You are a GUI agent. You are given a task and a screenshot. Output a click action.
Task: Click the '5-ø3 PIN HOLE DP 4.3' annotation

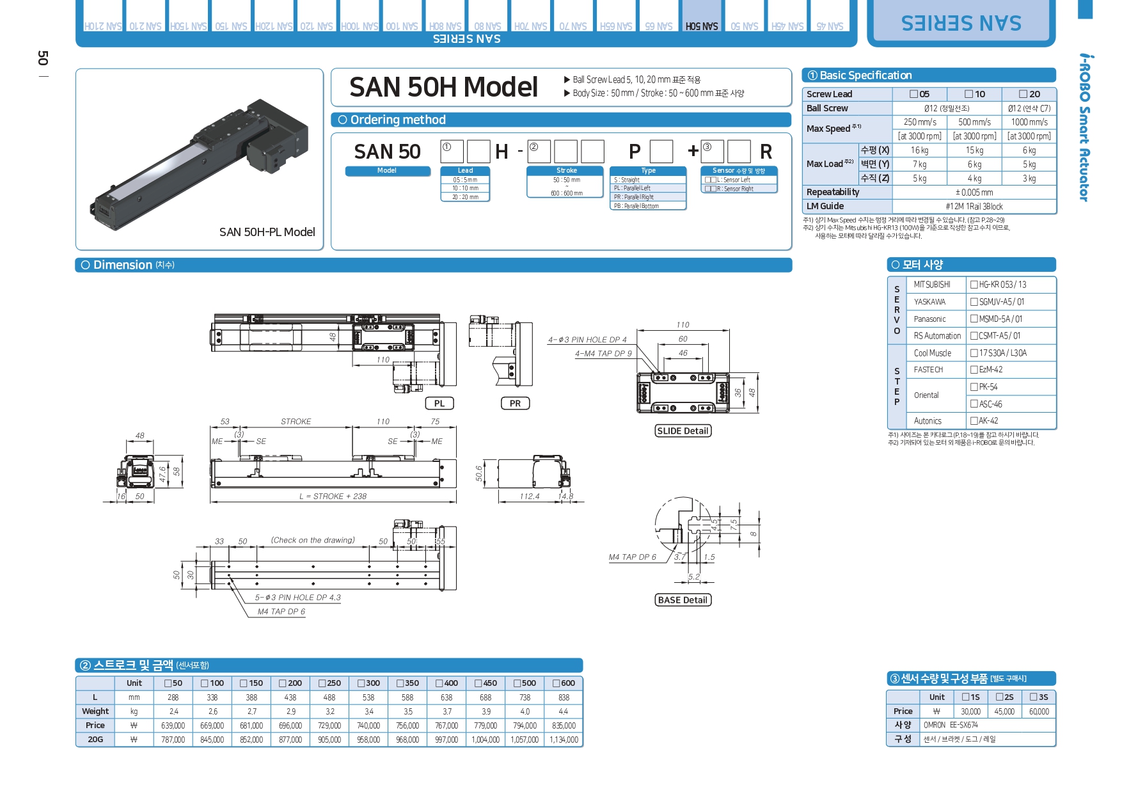(x=298, y=598)
